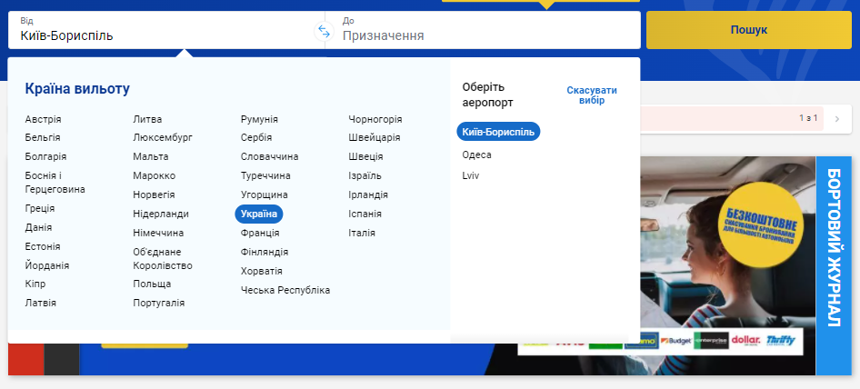The image size is (860, 389).
Task: Select Греція country
Action: click(x=39, y=208)
